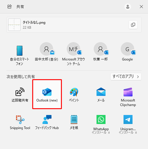Open the account profile icon
Viewport: 148px width, 149px height.
[x=128, y=7]
